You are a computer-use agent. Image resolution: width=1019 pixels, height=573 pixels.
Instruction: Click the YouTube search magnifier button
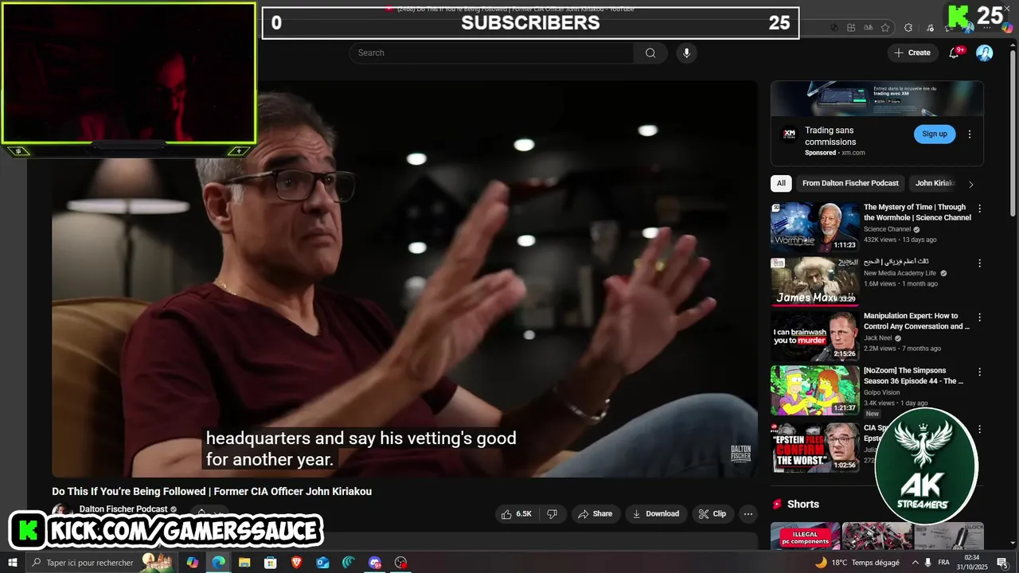pyautogui.click(x=650, y=53)
